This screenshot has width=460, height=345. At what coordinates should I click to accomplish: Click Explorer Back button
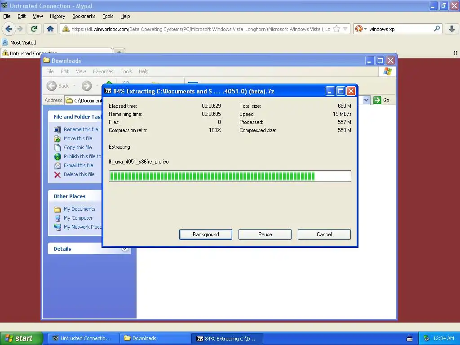[x=58, y=86]
